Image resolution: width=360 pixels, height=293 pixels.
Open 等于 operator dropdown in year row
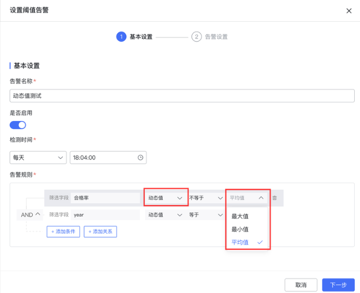(206, 215)
